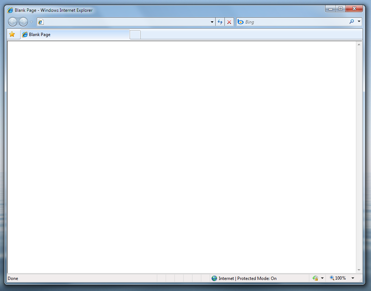
Task: Click the Back navigation arrow button
Action: point(12,22)
